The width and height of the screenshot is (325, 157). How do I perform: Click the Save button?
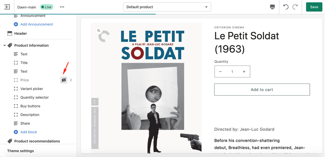[314, 7]
